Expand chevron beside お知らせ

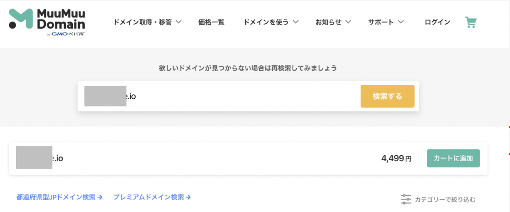pos(348,22)
